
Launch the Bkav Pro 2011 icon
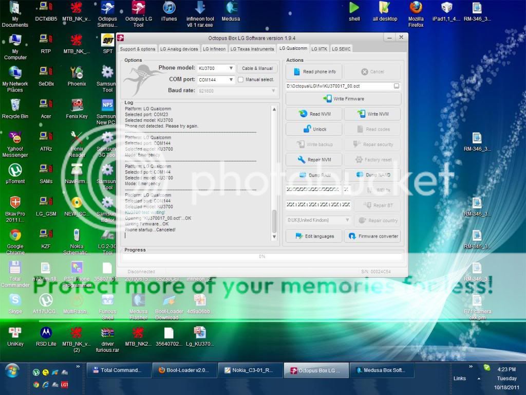tap(15, 209)
